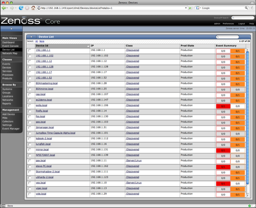Tick the checkbox for vex.local
This screenshot has width=256, height=208.
30,183
